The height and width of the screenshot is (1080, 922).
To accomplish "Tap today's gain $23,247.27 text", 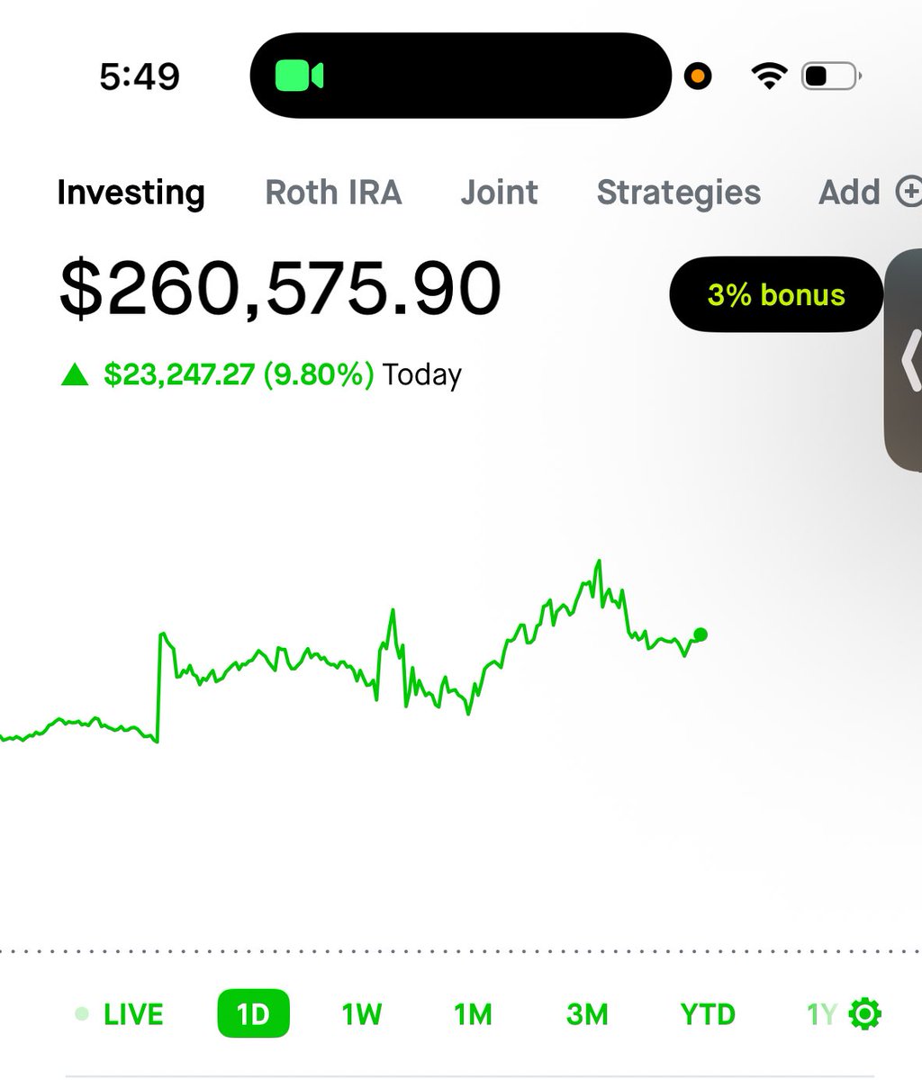I will 179,374.
